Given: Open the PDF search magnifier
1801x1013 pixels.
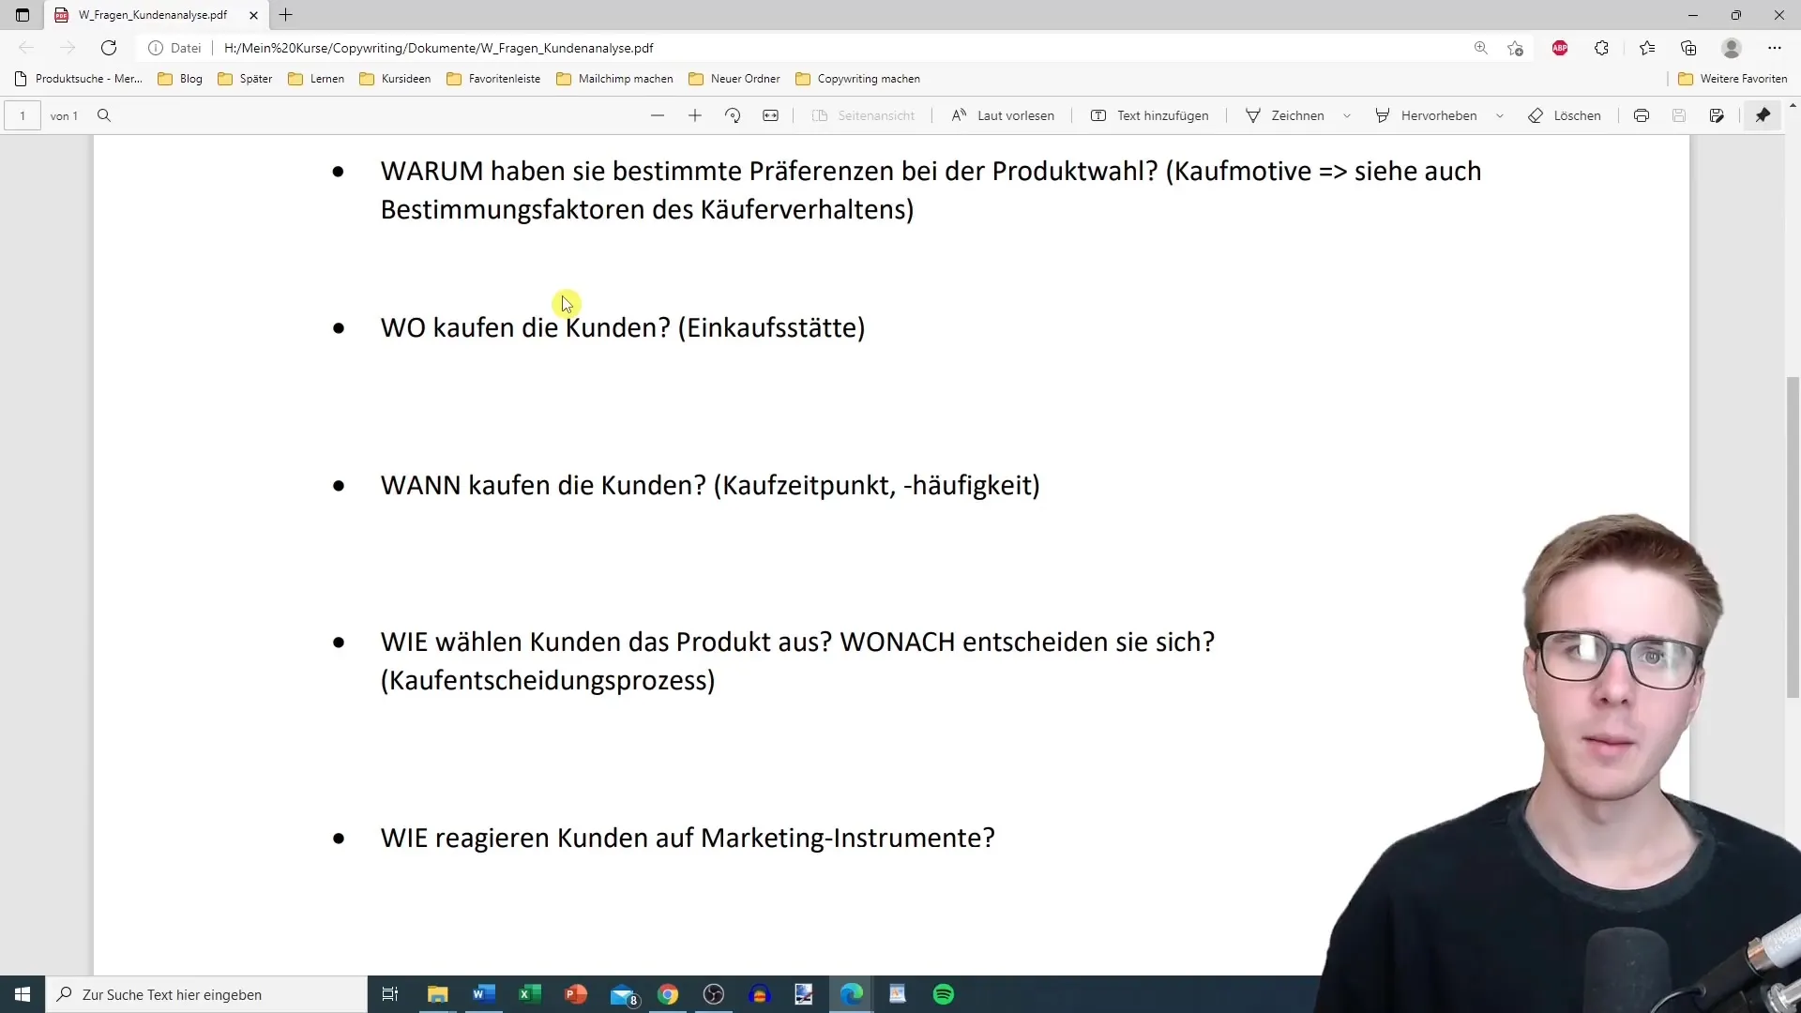Looking at the screenshot, I should (104, 115).
